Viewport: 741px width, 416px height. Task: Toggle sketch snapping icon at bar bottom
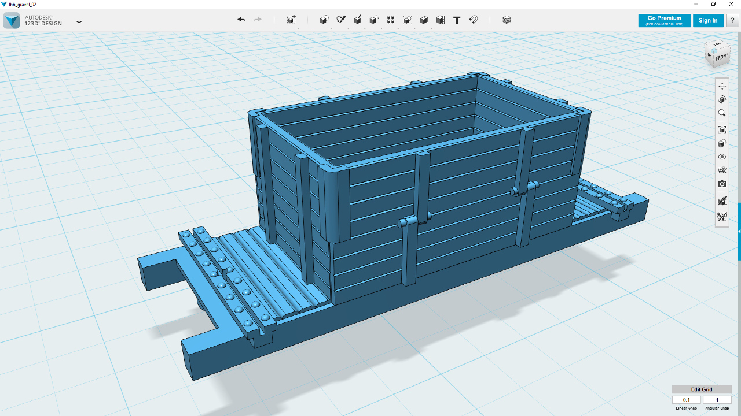(x=722, y=217)
